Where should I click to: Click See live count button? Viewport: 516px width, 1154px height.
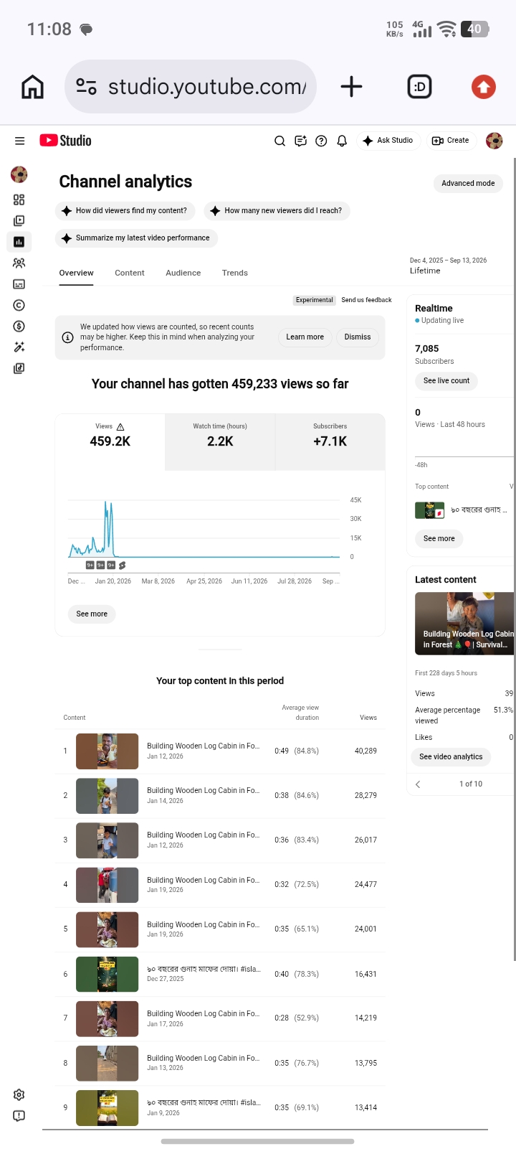pyautogui.click(x=446, y=381)
